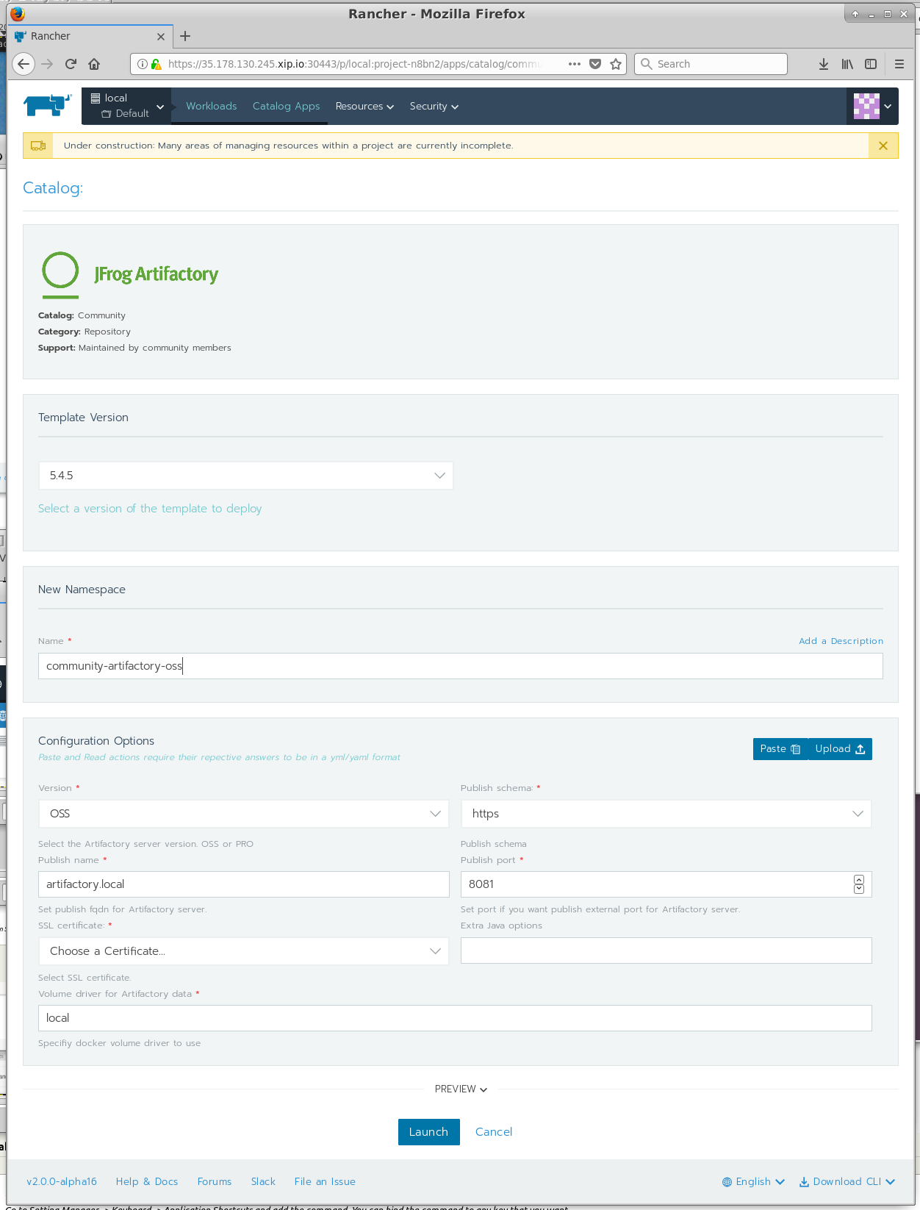
Task: Dismiss the under construction banner
Action: coord(883,146)
